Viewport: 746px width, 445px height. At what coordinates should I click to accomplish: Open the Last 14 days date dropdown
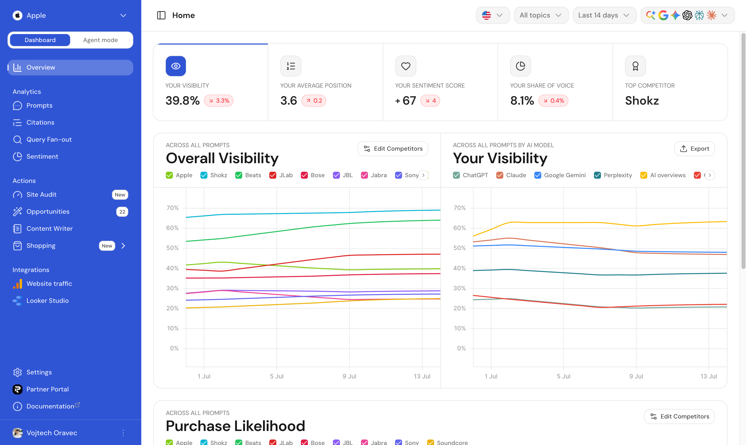604,15
